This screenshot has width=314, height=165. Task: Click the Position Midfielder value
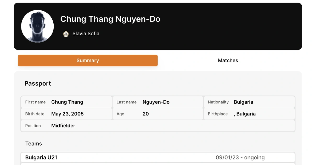[x=63, y=126]
